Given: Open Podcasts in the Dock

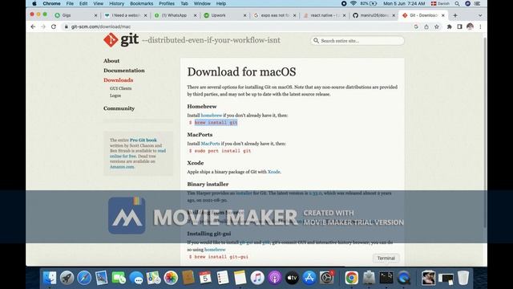Looking at the screenshot, I should click(x=274, y=278).
